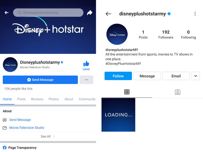Click the blue Follow button
Image resolution: width=203 pixels, height=152 pixels.
pyautogui.click(x=118, y=76)
